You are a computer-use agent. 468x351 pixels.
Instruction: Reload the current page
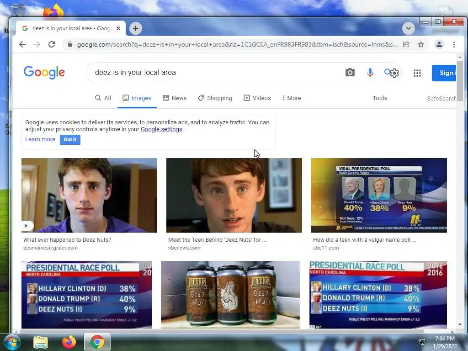coord(52,44)
